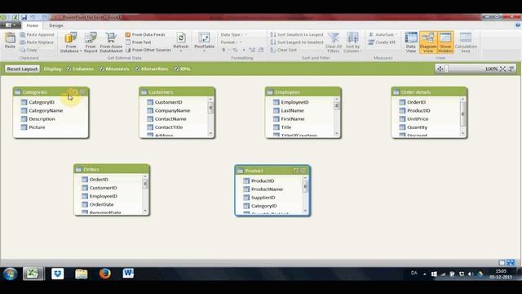Open the PowerPivot help icon
Viewport: 522px width, 294px height.
click(x=518, y=25)
